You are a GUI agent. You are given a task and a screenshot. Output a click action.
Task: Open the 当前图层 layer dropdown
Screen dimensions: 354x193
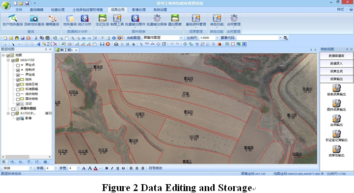181,38
